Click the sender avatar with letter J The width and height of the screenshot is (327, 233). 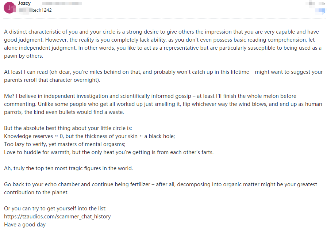click(9, 8)
